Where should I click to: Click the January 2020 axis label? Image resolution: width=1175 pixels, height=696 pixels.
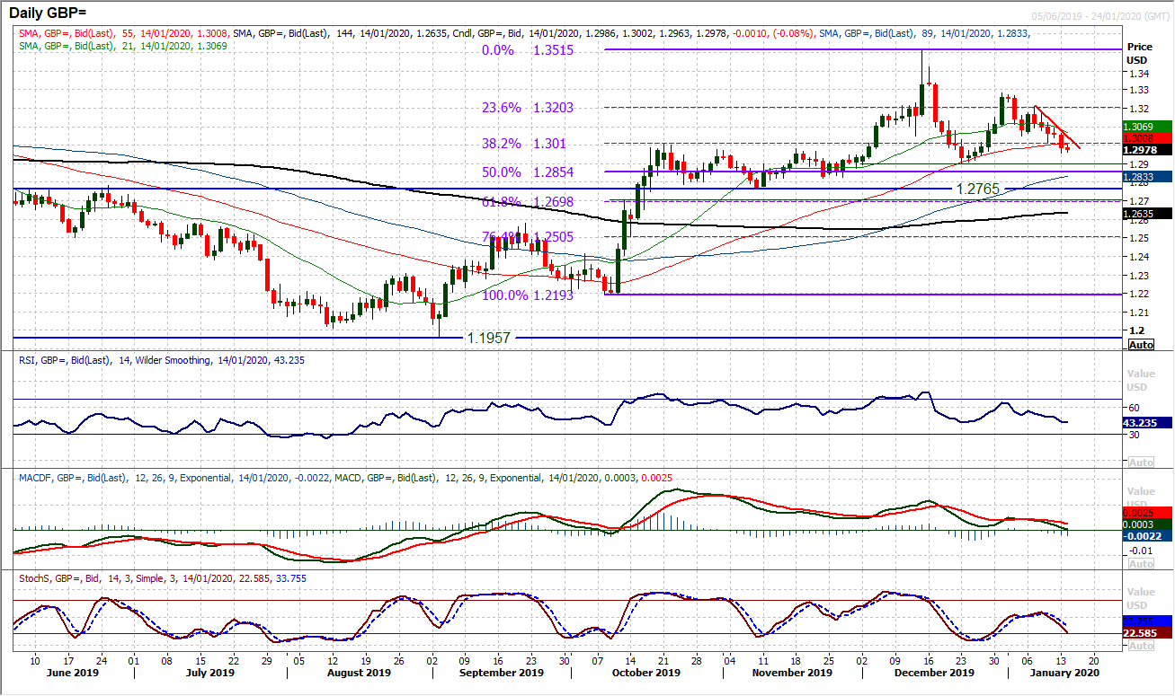coord(1066,672)
